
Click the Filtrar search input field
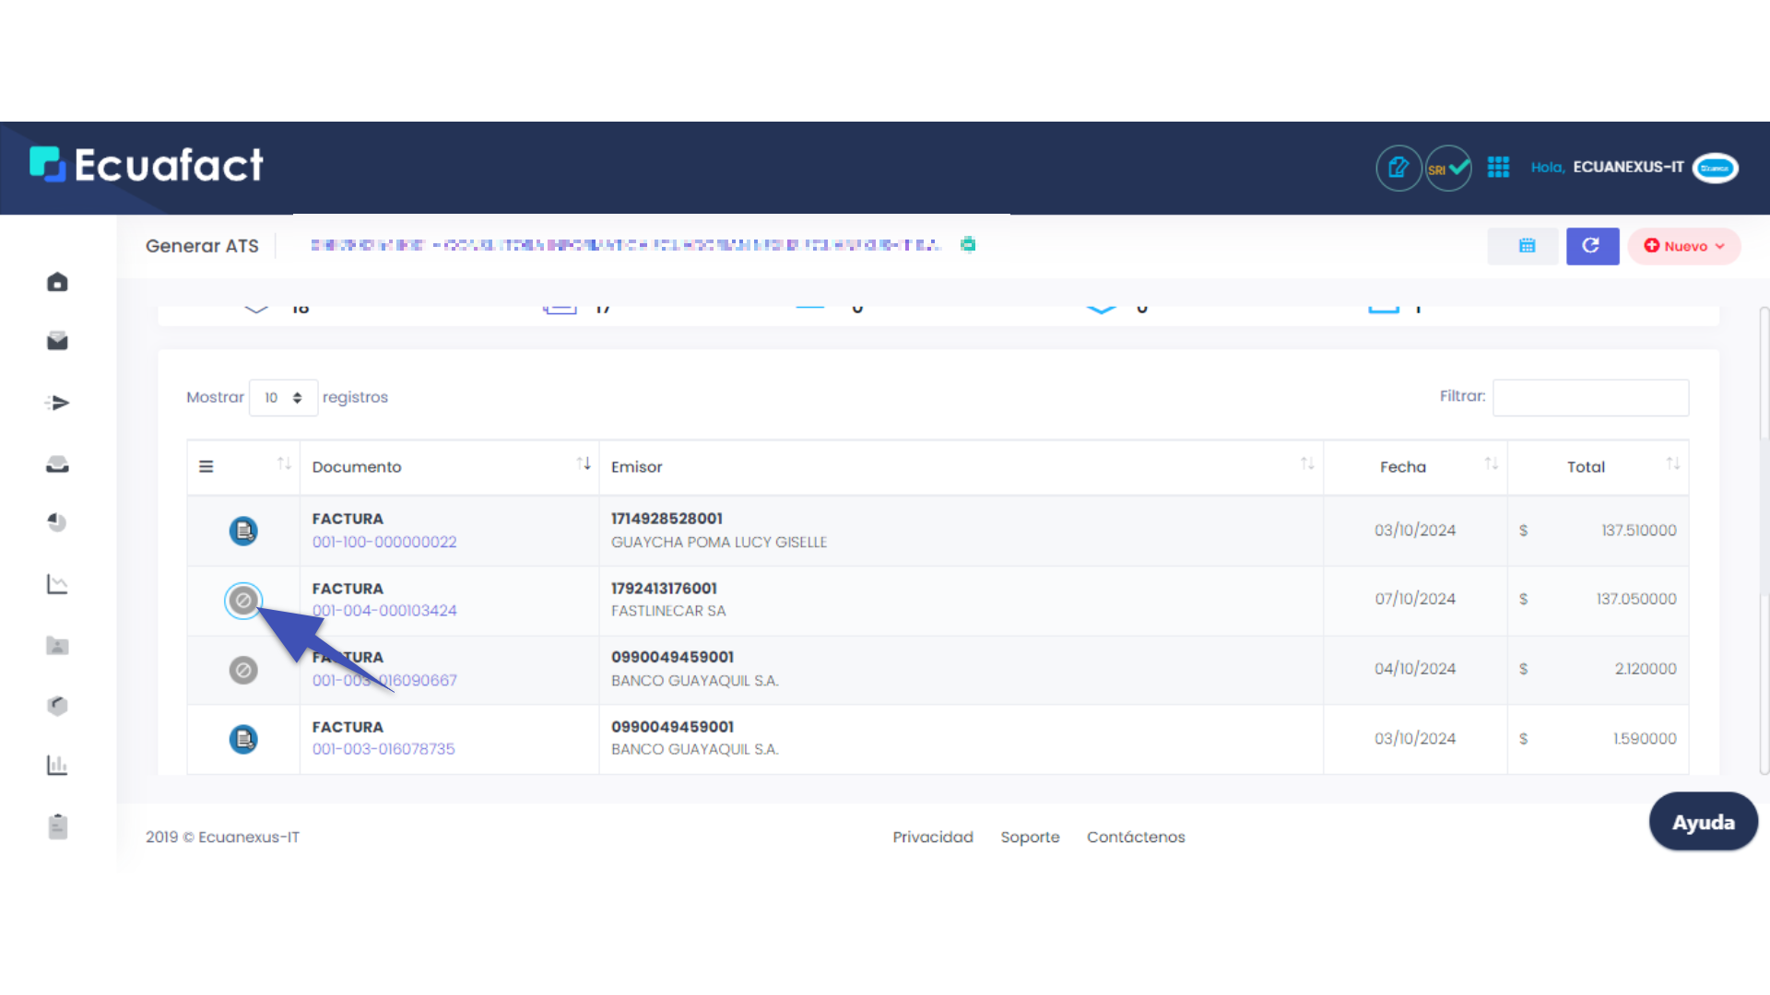click(x=1590, y=398)
